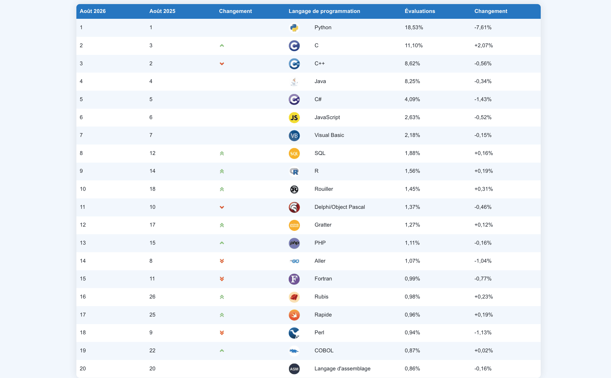Click the Rubis gem icon
Viewport: 611px width, 378px height.
tap(294, 297)
